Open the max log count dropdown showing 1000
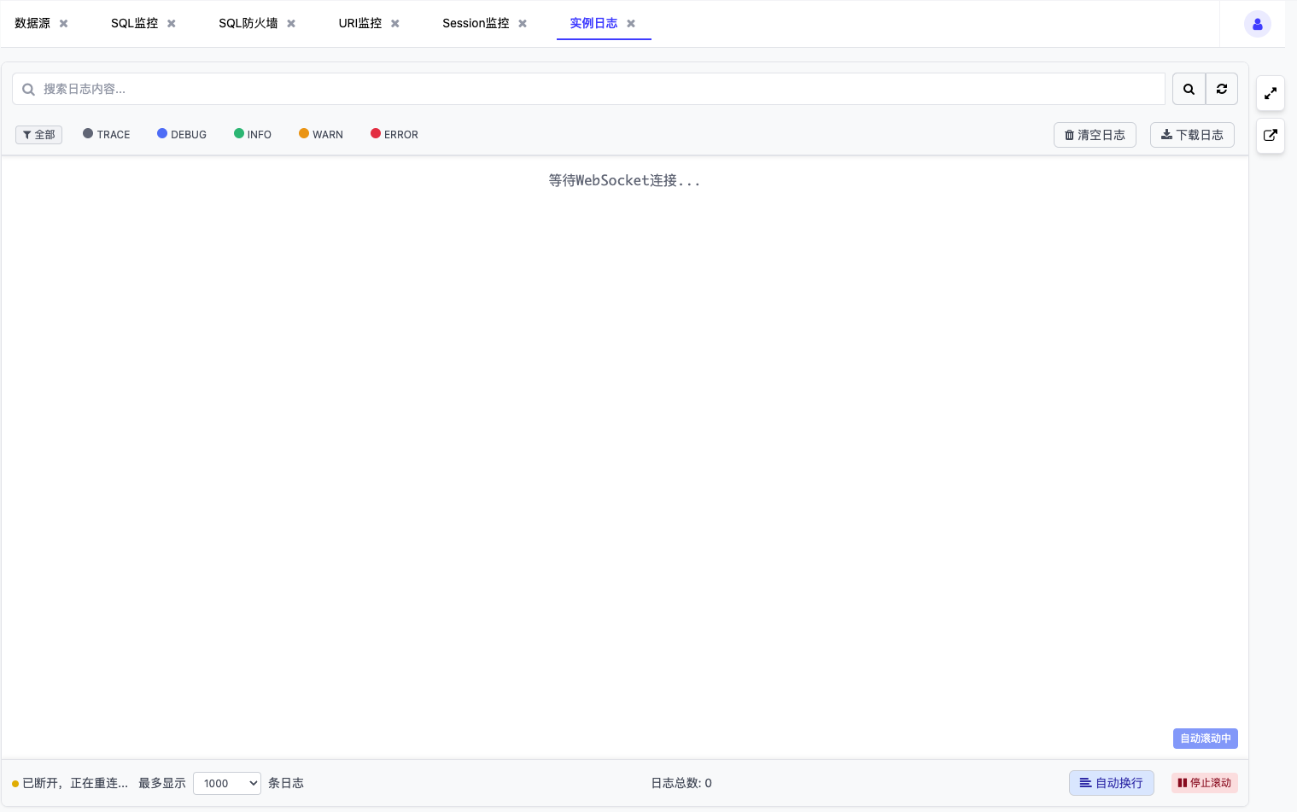The width and height of the screenshot is (1297, 812). click(226, 783)
